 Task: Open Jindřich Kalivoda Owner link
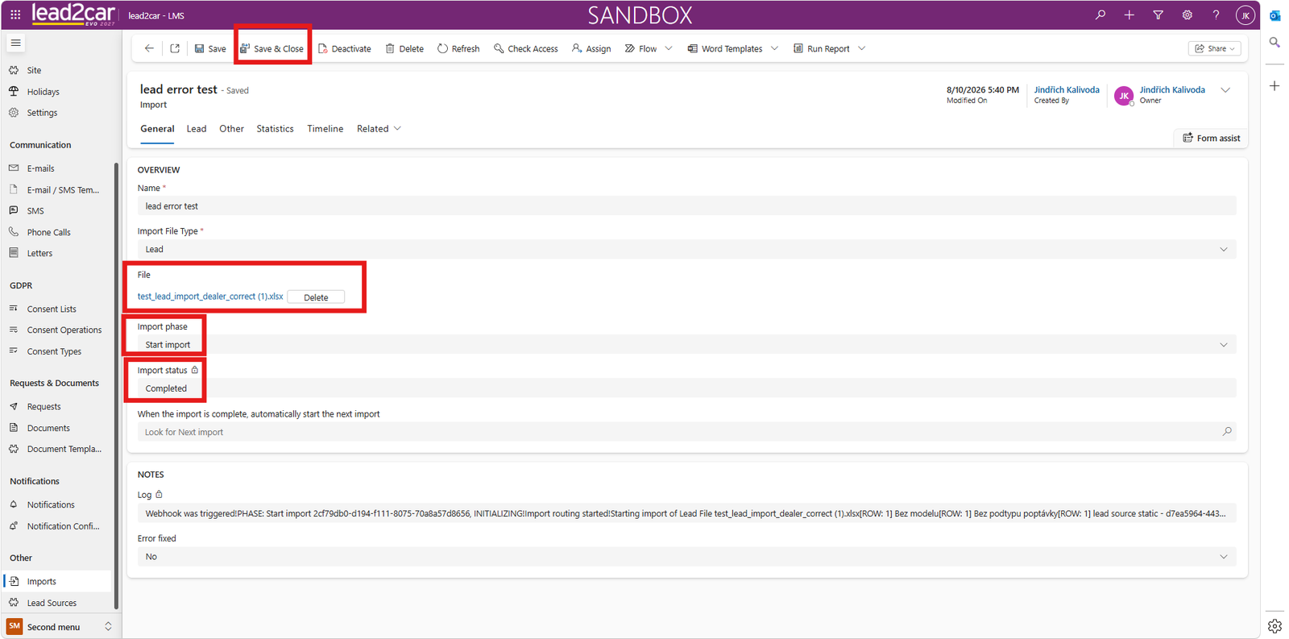pos(1172,89)
